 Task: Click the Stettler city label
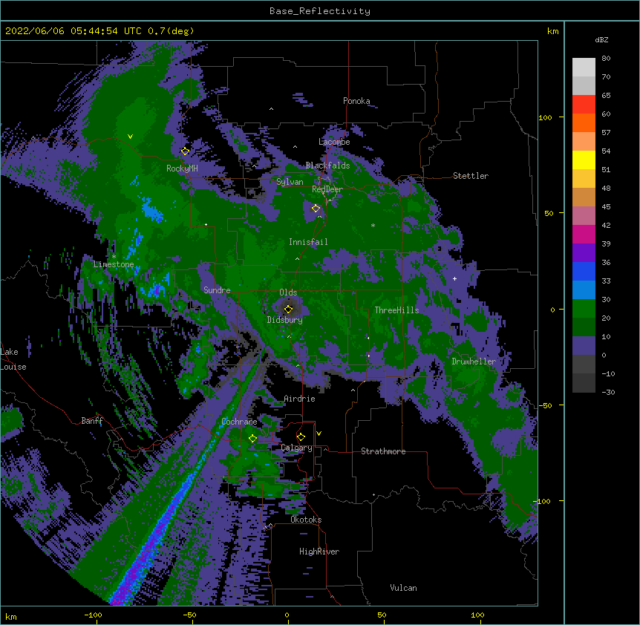471,176
